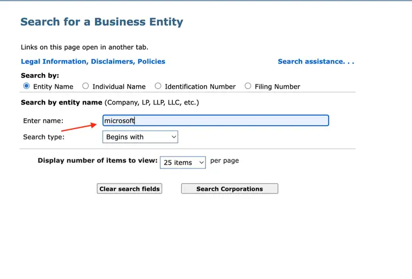Click the Search for a Business Entity heading
Image resolution: width=412 pixels, height=279 pixels.
coord(102,22)
